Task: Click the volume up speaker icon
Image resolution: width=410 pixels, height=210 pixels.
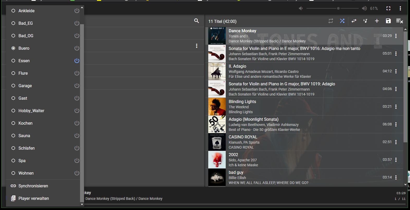Action: 364,8
